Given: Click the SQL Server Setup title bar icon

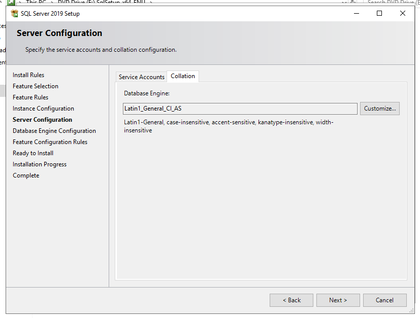Looking at the screenshot, I should (14, 13).
